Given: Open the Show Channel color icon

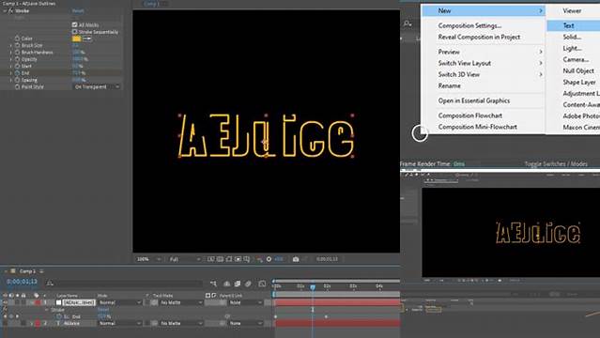Looking at the screenshot, I should tap(259, 259).
